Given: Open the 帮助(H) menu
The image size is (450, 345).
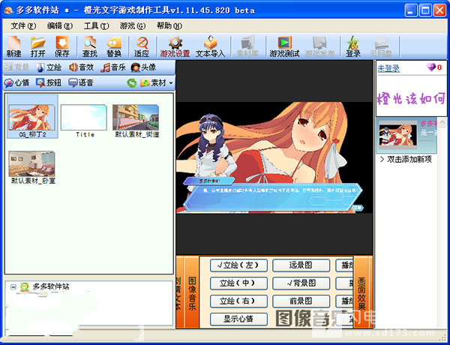Looking at the screenshot, I should (x=169, y=25).
